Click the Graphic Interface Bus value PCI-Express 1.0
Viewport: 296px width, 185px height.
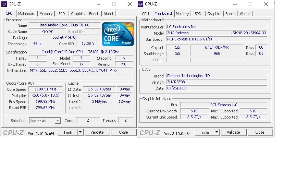(224, 105)
